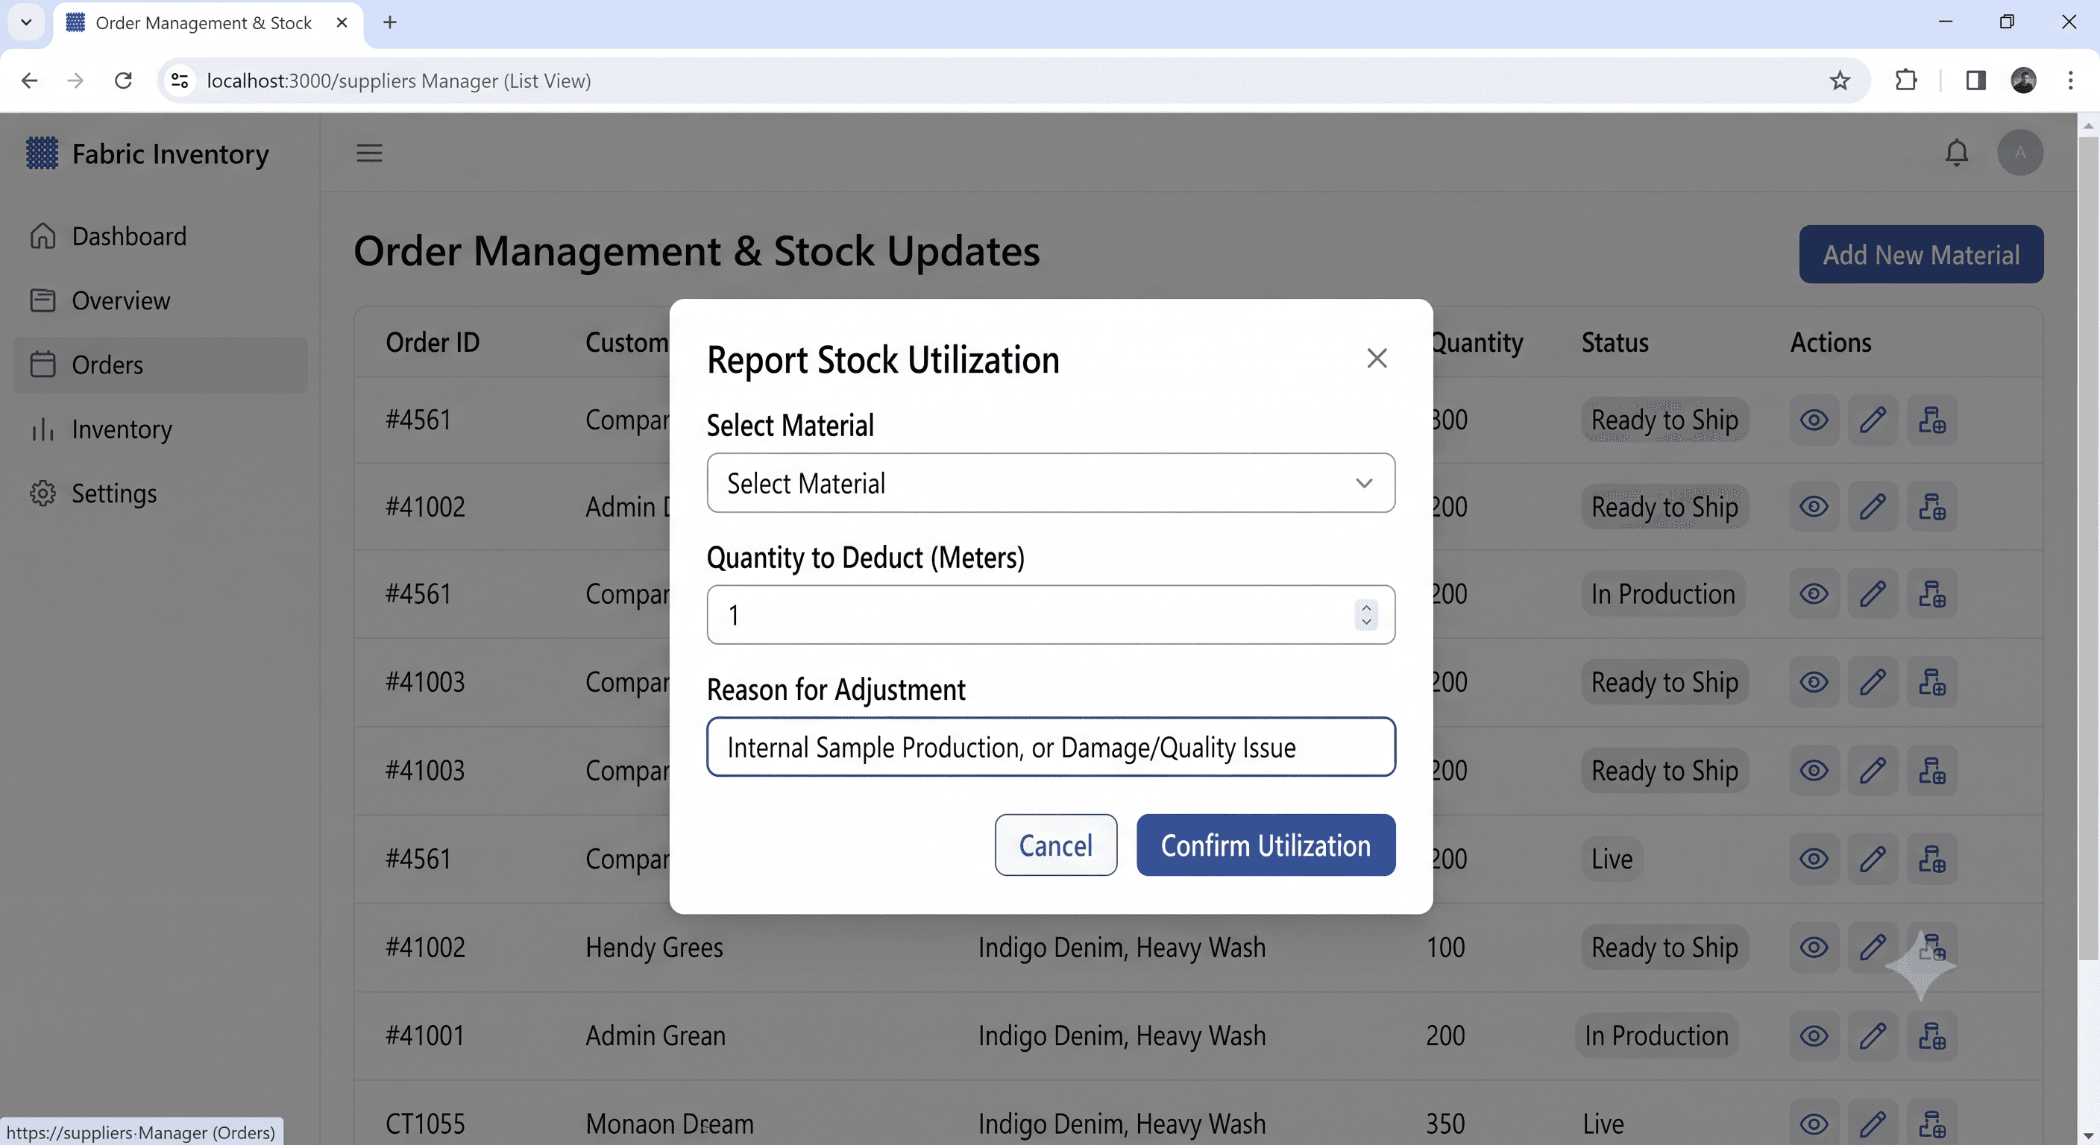View the #4561 Live order details

point(1813,859)
